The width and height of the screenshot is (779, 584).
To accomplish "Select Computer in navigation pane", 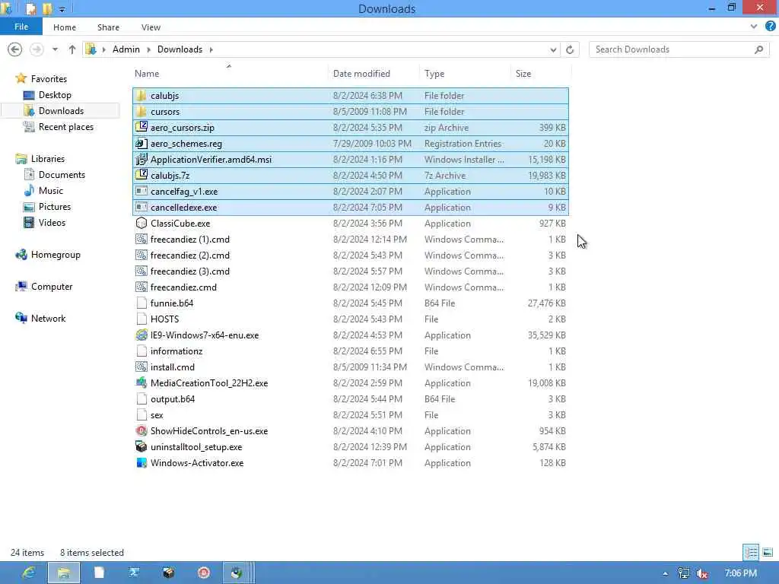I will coord(52,287).
